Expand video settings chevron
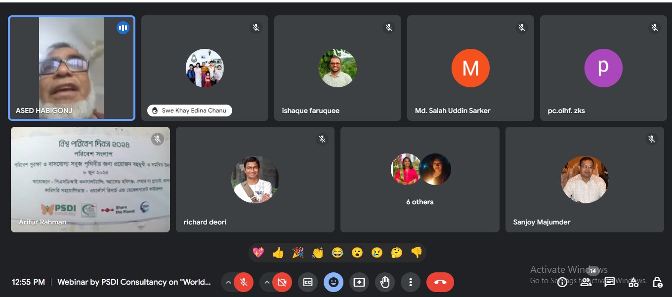This screenshot has width=672, height=297. [267, 282]
